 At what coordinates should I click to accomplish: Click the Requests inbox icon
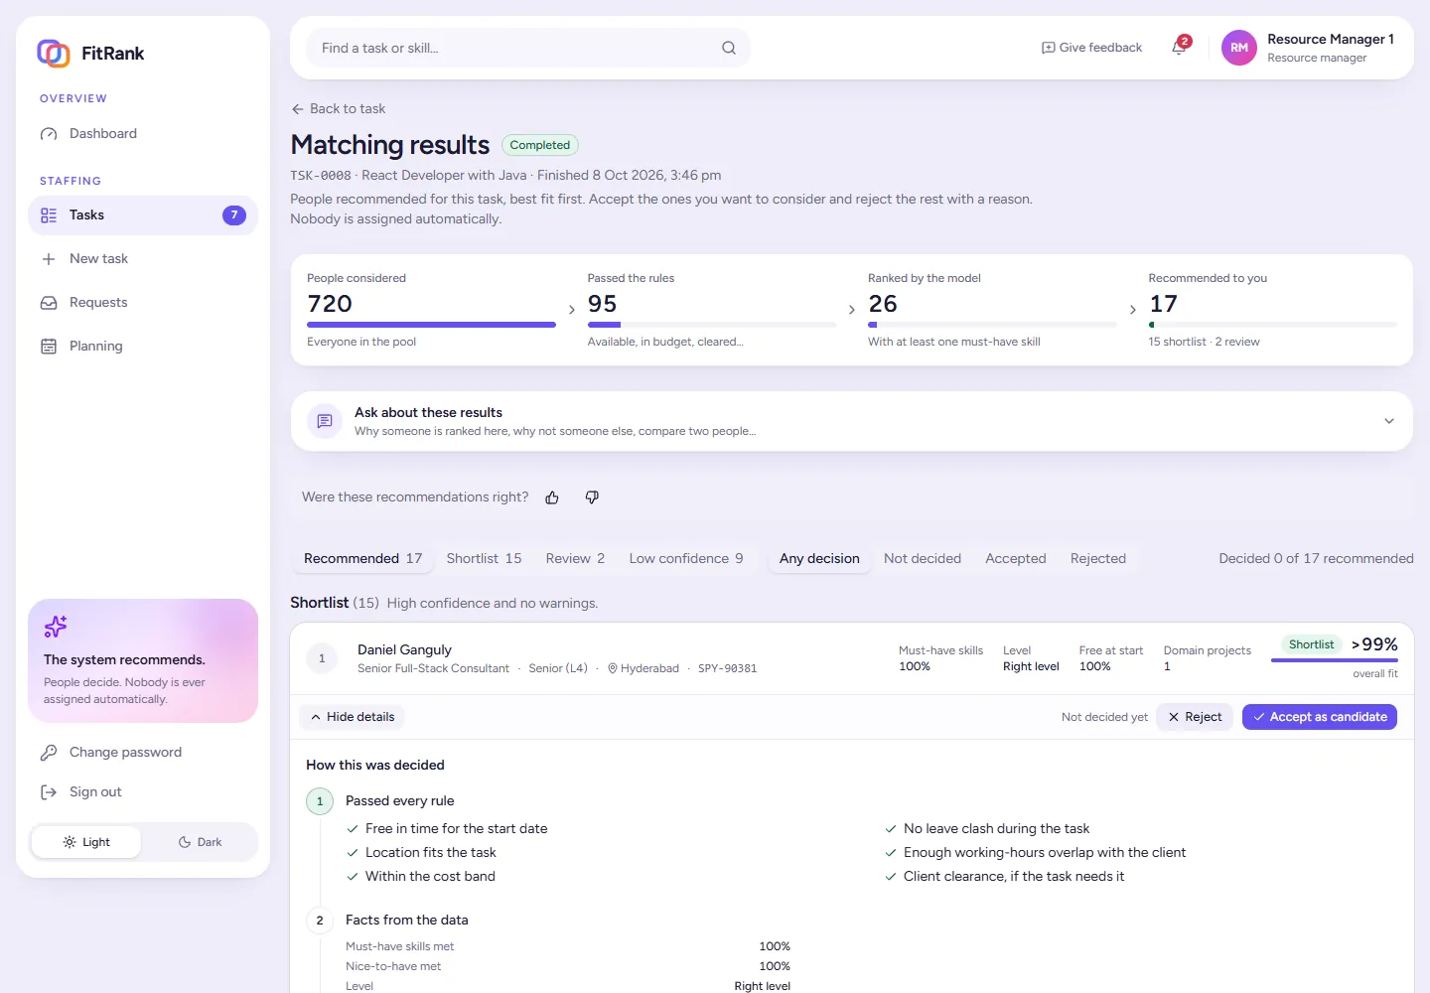click(49, 303)
